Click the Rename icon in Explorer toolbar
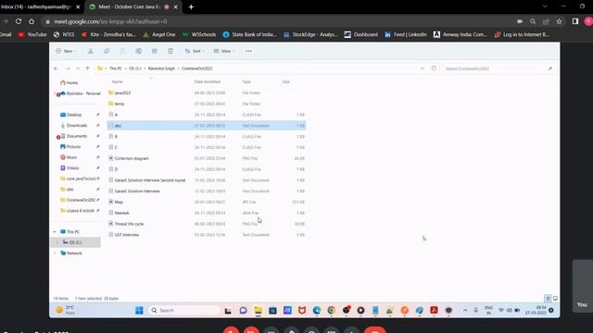 pos(138,51)
